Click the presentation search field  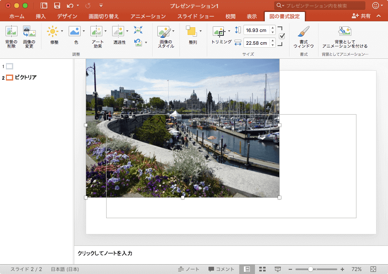click(x=319, y=6)
